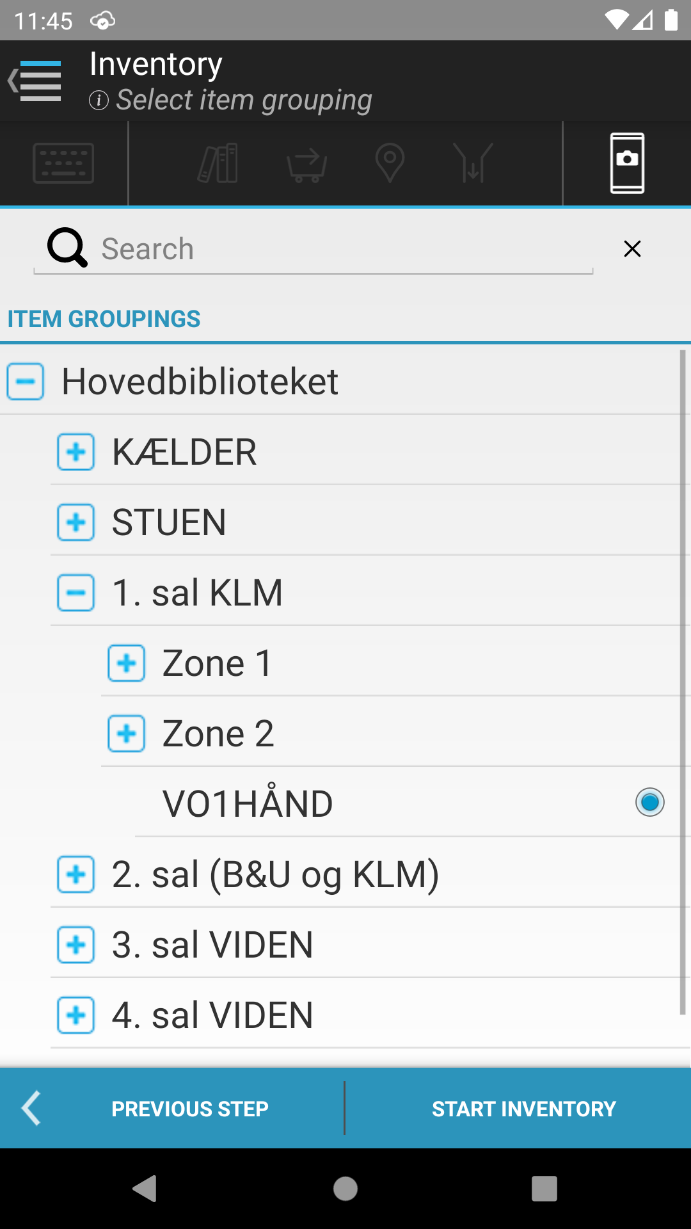Tap the location pin toolbar icon
The image size is (691, 1229).
(390, 163)
